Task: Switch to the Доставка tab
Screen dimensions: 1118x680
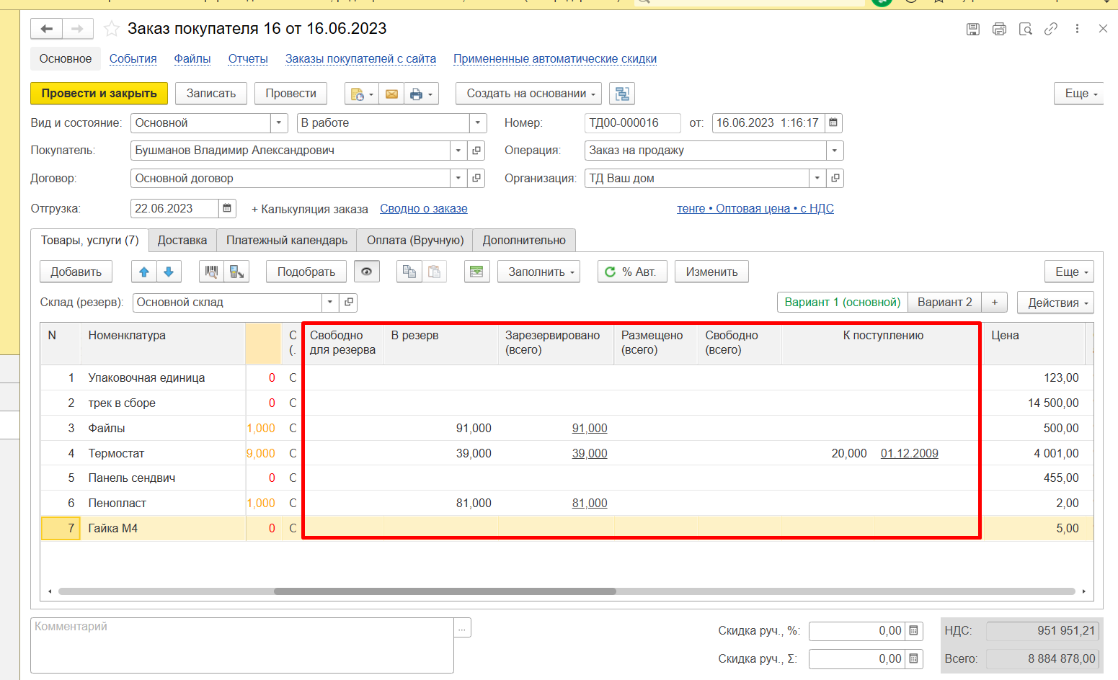Action: click(x=182, y=241)
